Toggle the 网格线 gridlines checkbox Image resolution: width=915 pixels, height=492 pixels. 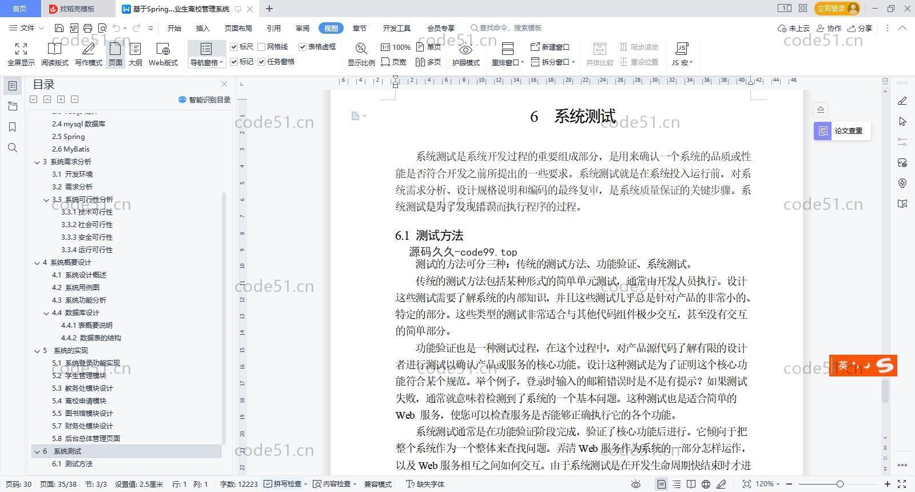(x=261, y=47)
